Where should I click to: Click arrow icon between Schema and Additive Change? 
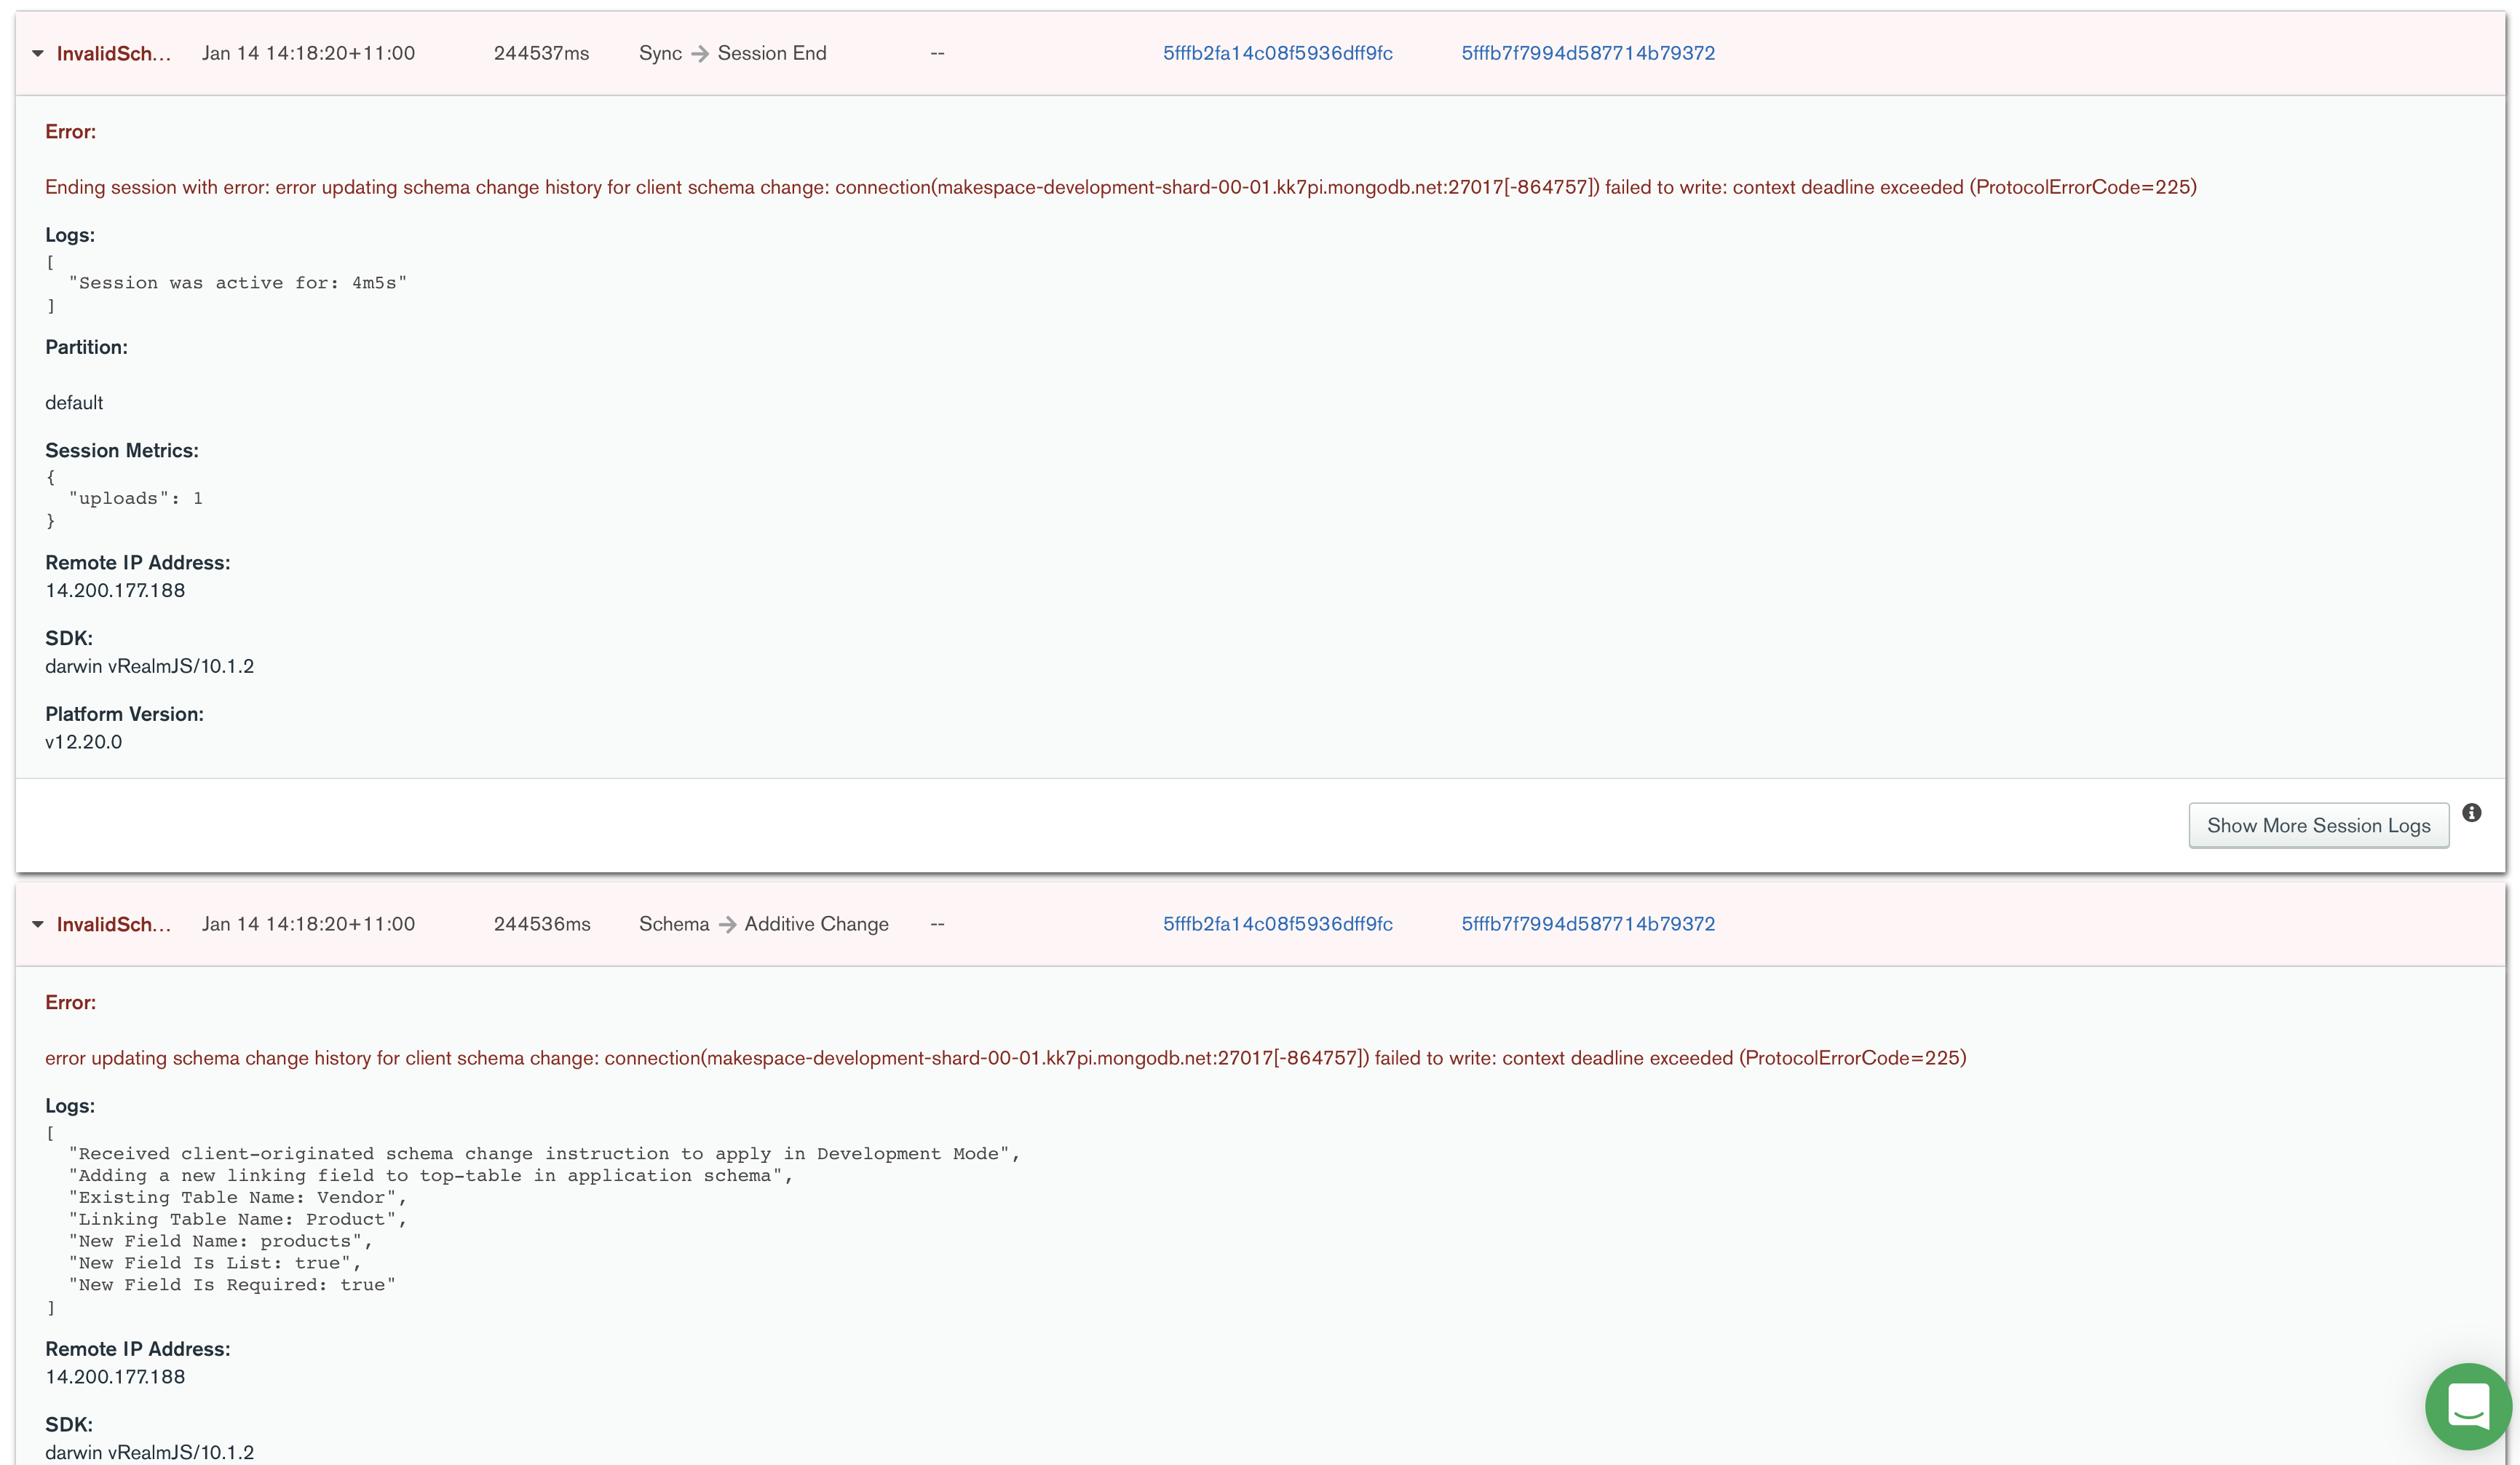[727, 925]
